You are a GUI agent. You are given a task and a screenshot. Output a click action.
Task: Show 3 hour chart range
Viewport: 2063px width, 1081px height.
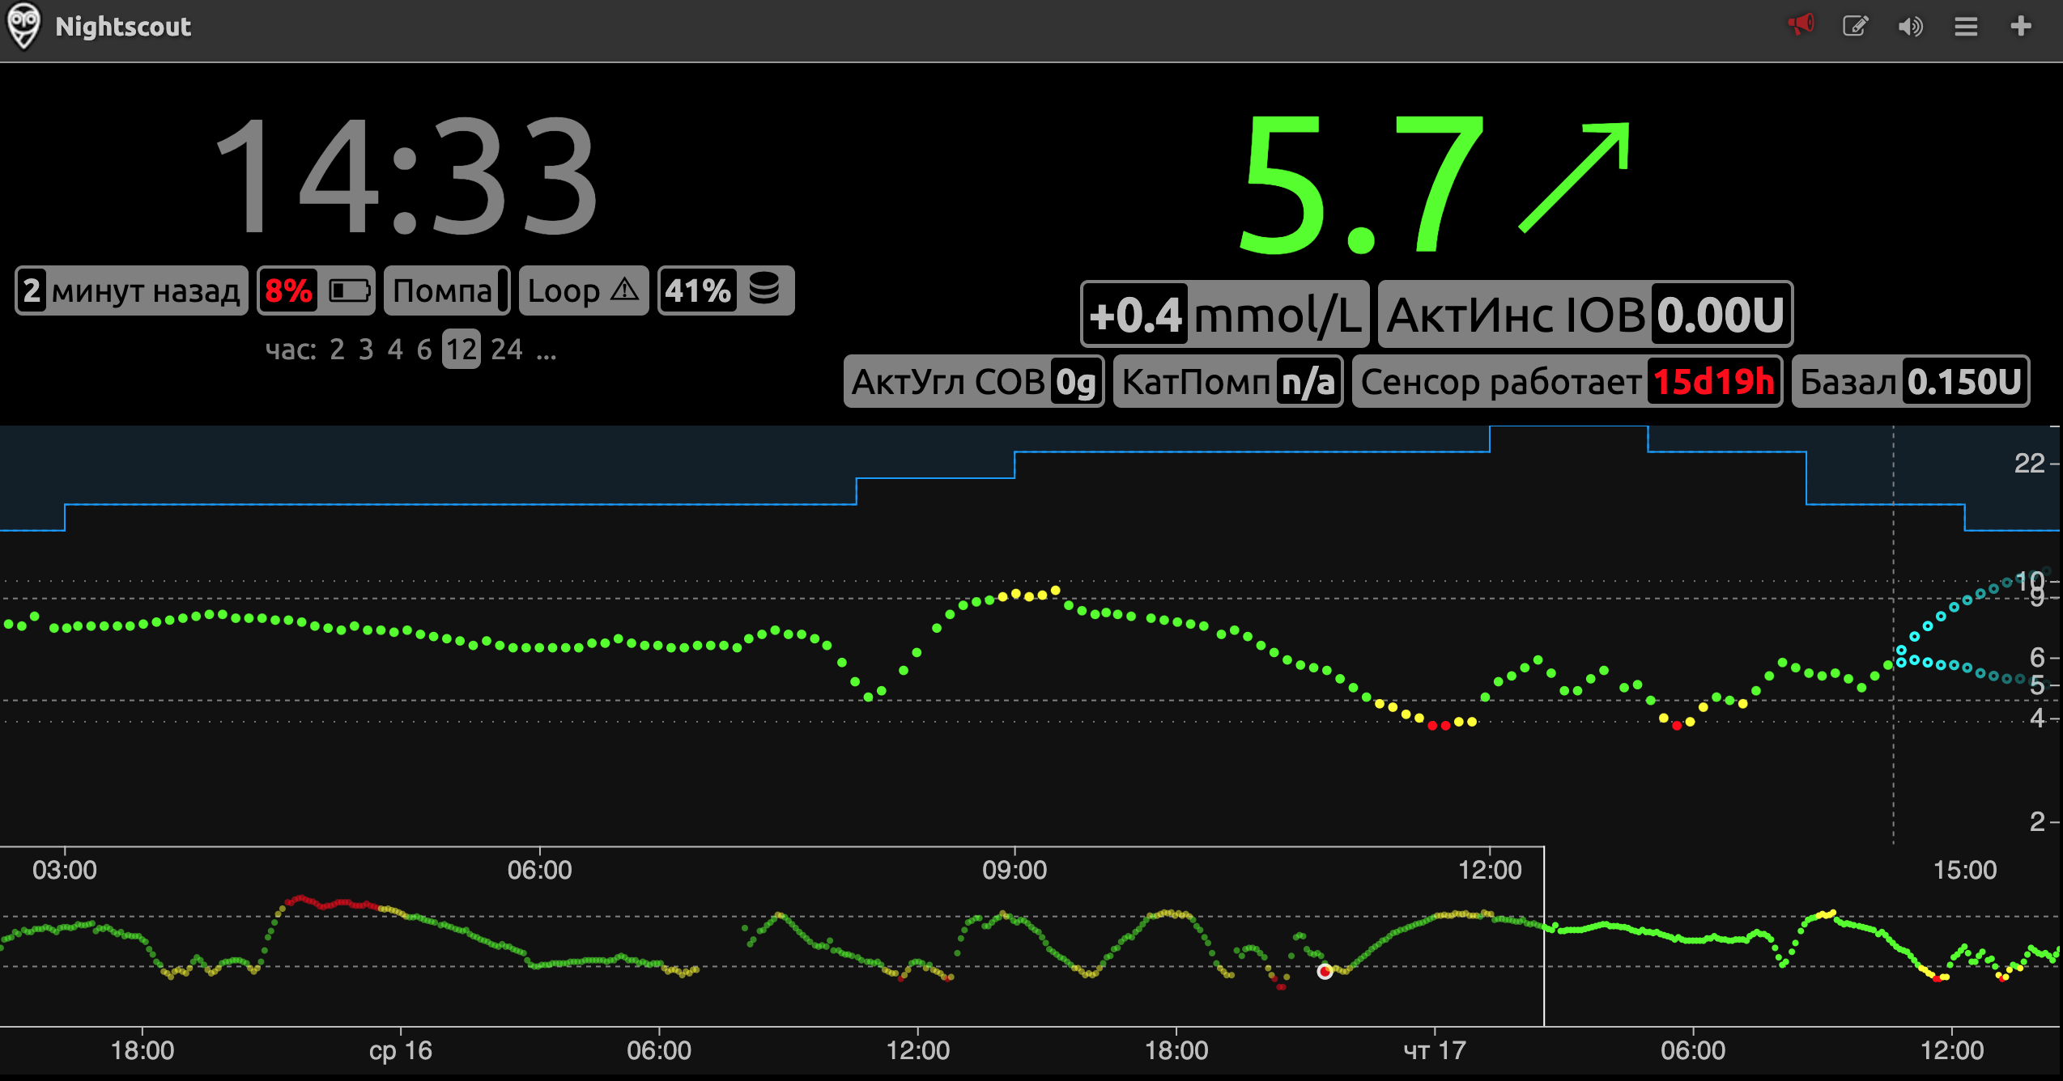point(366,350)
